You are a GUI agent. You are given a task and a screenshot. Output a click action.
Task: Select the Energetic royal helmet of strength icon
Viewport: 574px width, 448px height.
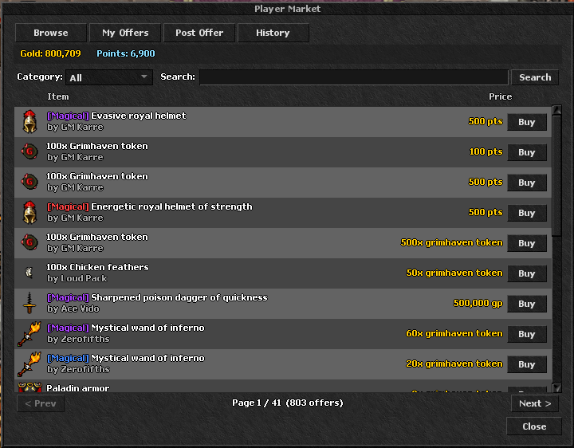[x=29, y=212]
